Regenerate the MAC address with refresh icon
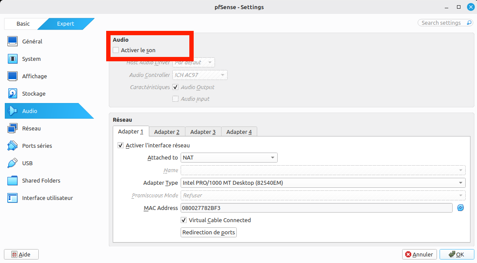477x263 pixels. pos(460,208)
